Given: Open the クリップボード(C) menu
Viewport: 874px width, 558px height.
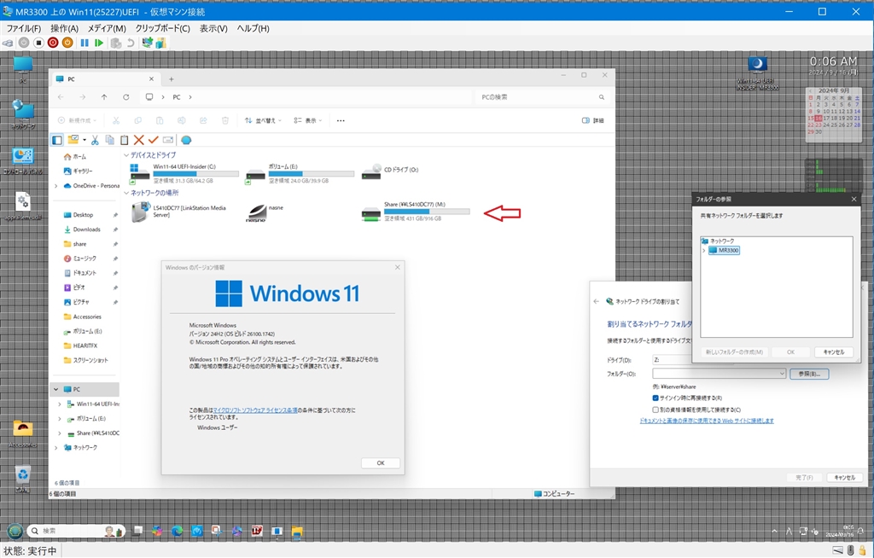Looking at the screenshot, I should coord(162,28).
